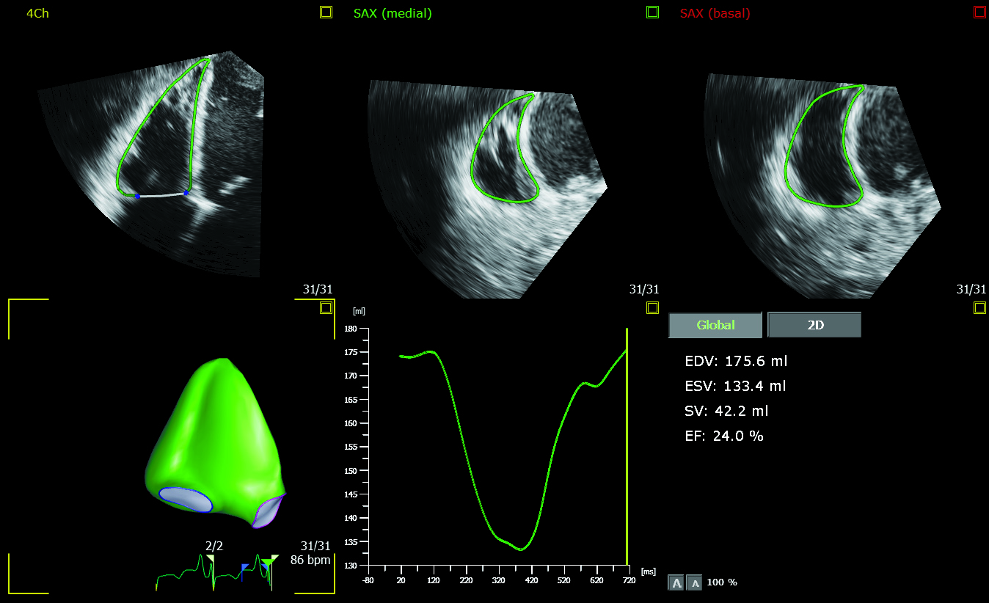989x603 pixels.
Task: Click the right blue annulus point in 4Ch view
Action: (186, 193)
